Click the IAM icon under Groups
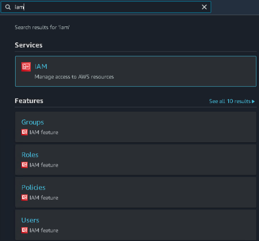The width and height of the screenshot is (259, 241). 24,132
